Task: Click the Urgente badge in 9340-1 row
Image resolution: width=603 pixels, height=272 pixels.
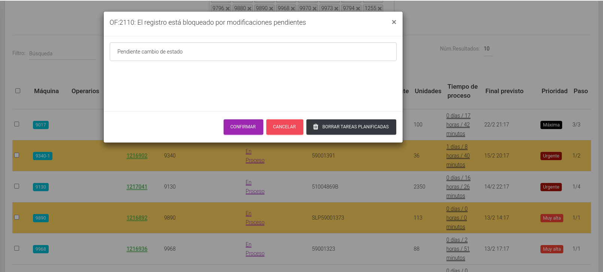Action: 551,156
